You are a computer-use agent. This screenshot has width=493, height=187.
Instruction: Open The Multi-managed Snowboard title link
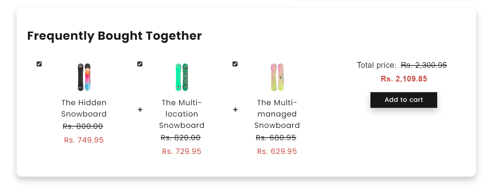coord(277,114)
